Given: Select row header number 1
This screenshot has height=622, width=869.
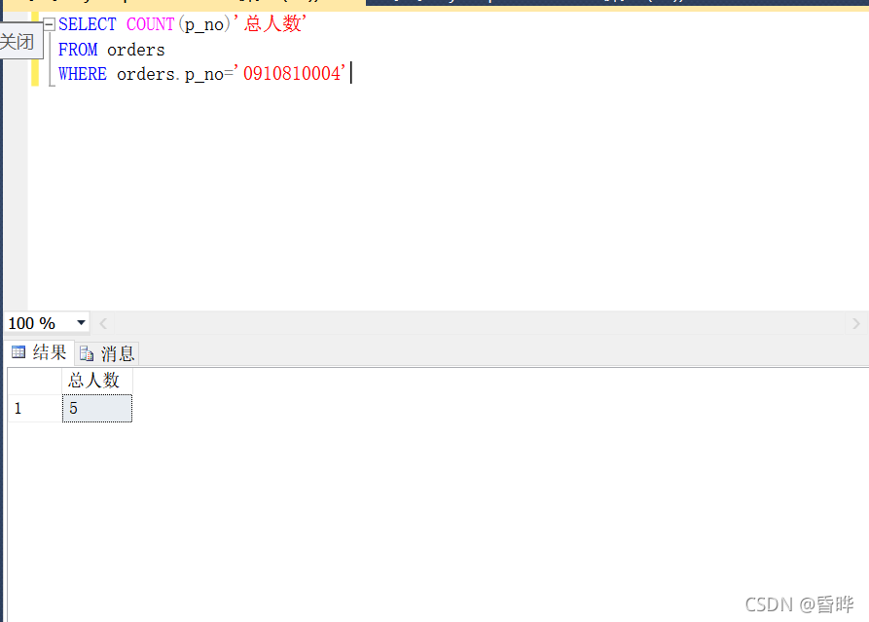Looking at the screenshot, I should point(34,408).
